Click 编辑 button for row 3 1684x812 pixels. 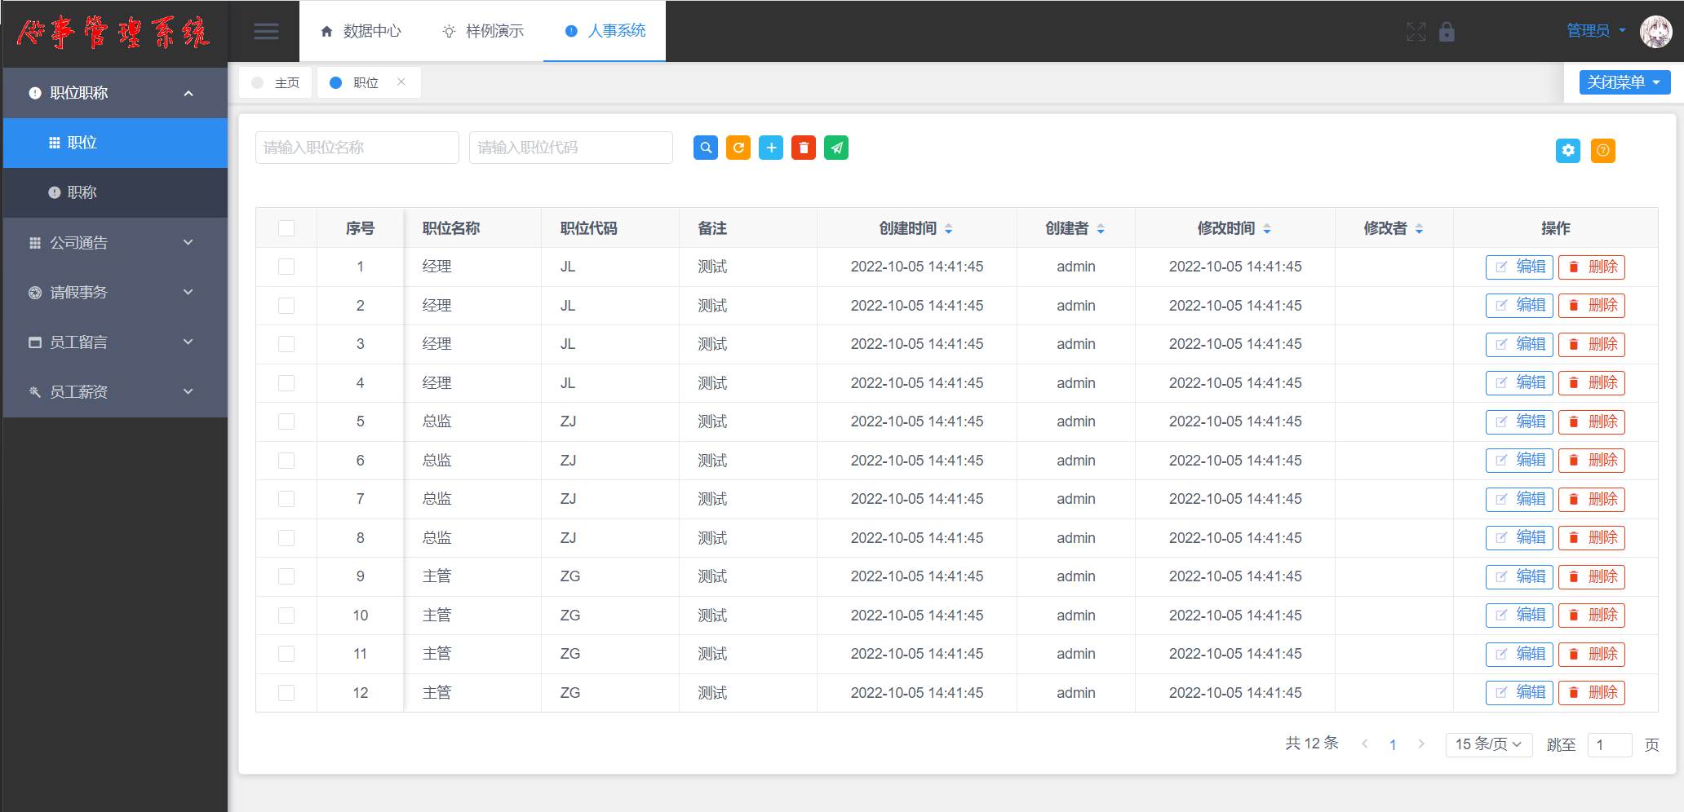(1519, 344)
